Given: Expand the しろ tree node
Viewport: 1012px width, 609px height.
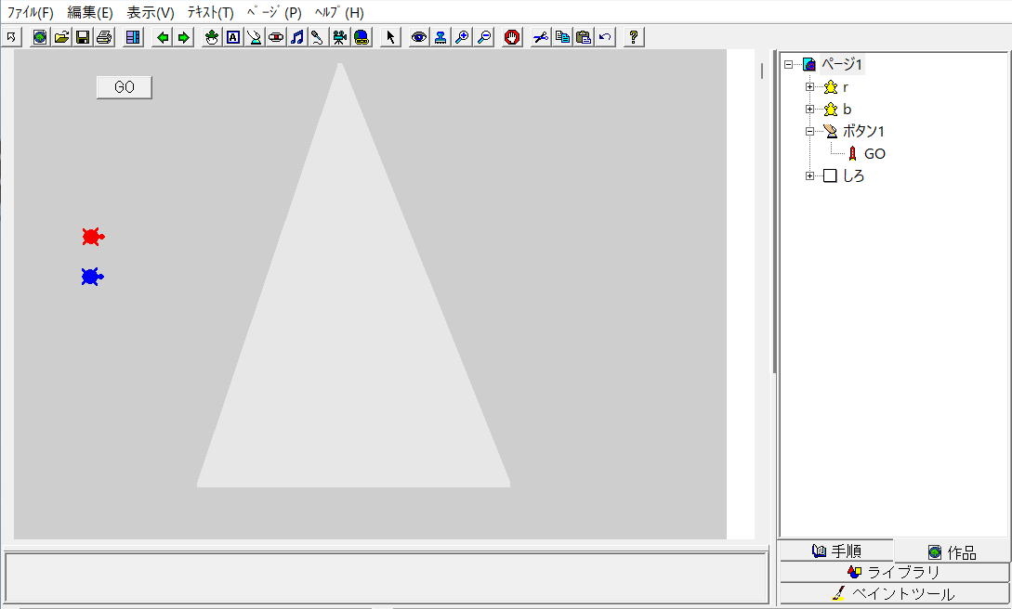Looking at the screenshot, I should 809,176.
